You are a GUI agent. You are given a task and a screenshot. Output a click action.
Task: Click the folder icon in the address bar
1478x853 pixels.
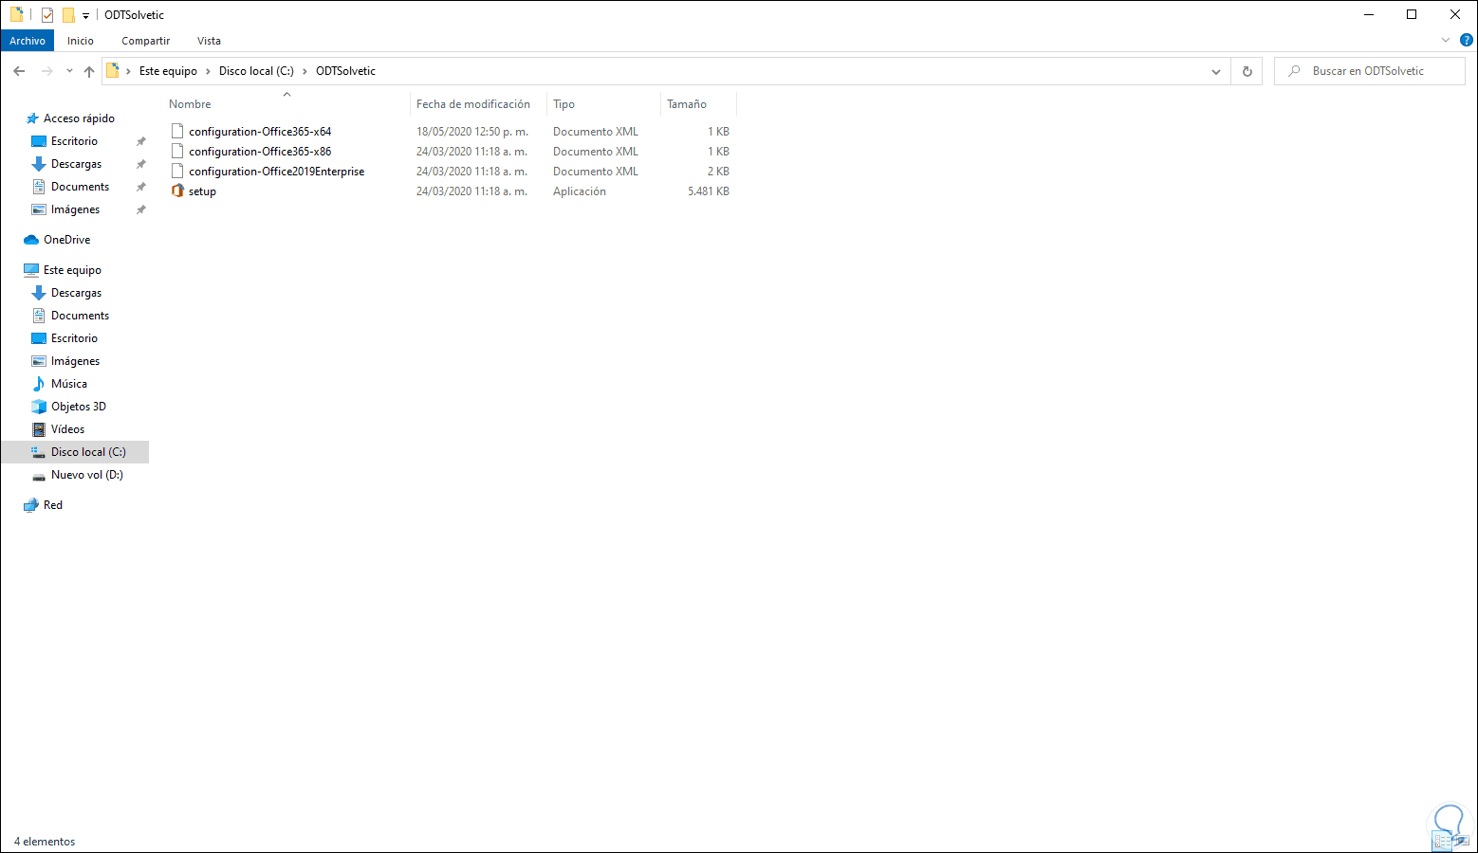(x=114, y=70)
